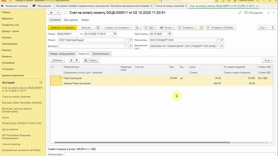Expand the ЭДО dropdown
The height and width of the screenshot is (156, 278).
click(x=150, y=28)
